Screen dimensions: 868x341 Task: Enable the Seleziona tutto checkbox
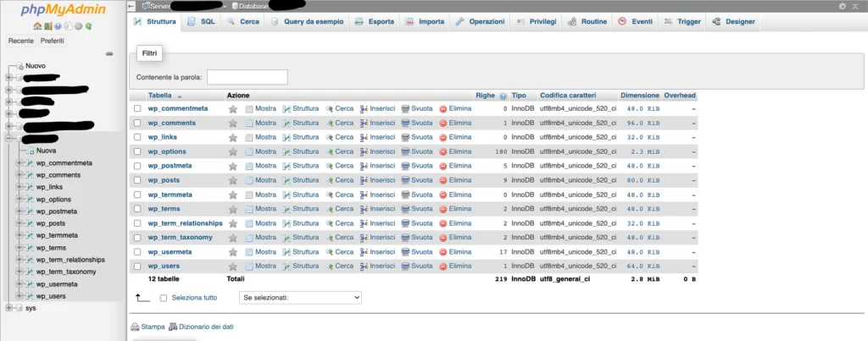click(x=164, y=298)
